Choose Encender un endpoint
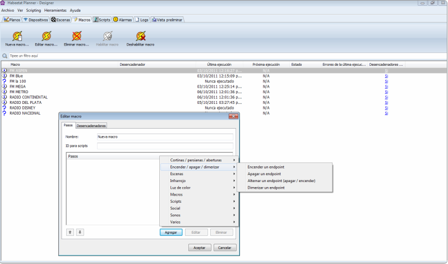This screenshot has width=448, height=264. click(285, 167)
